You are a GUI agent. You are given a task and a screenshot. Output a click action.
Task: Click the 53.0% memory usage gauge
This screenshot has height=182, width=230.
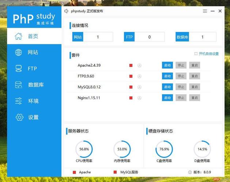(x=122, y=149)
